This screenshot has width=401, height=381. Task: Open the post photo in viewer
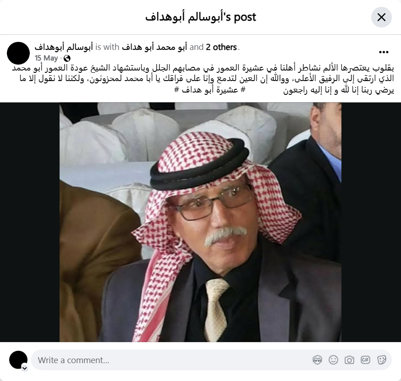[201, 222]
